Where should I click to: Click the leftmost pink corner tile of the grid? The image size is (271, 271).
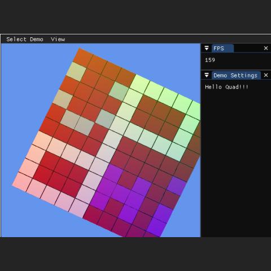[22, 182]
